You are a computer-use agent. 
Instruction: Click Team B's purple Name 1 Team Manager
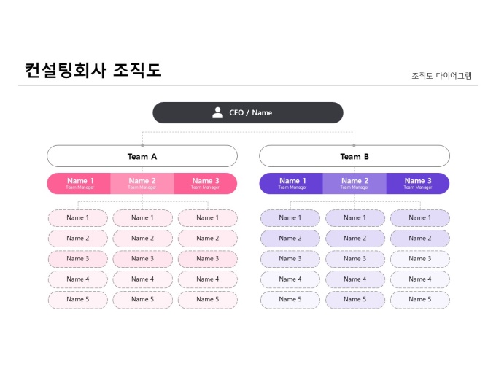[x=292, y=183]
